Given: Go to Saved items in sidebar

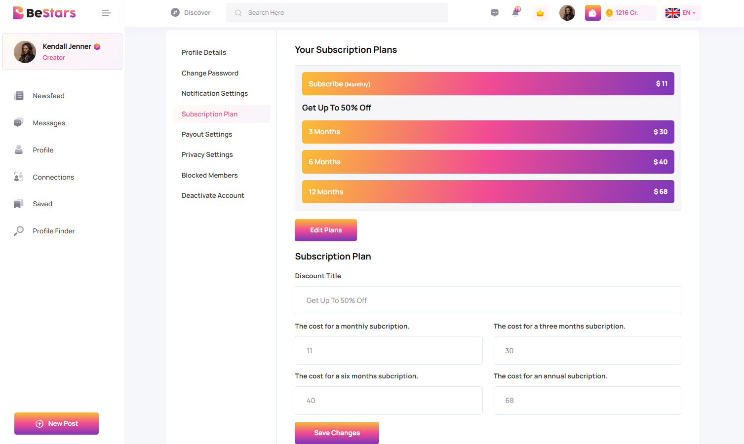Looking at the screenshot, I should [42, 204].
